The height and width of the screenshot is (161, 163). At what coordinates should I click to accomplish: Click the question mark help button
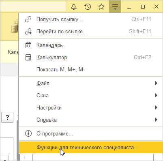click(x=7, y=117)
